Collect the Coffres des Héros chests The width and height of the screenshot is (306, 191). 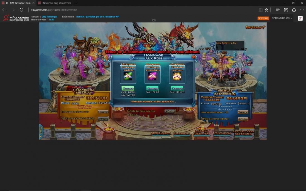tap(243, 119)
